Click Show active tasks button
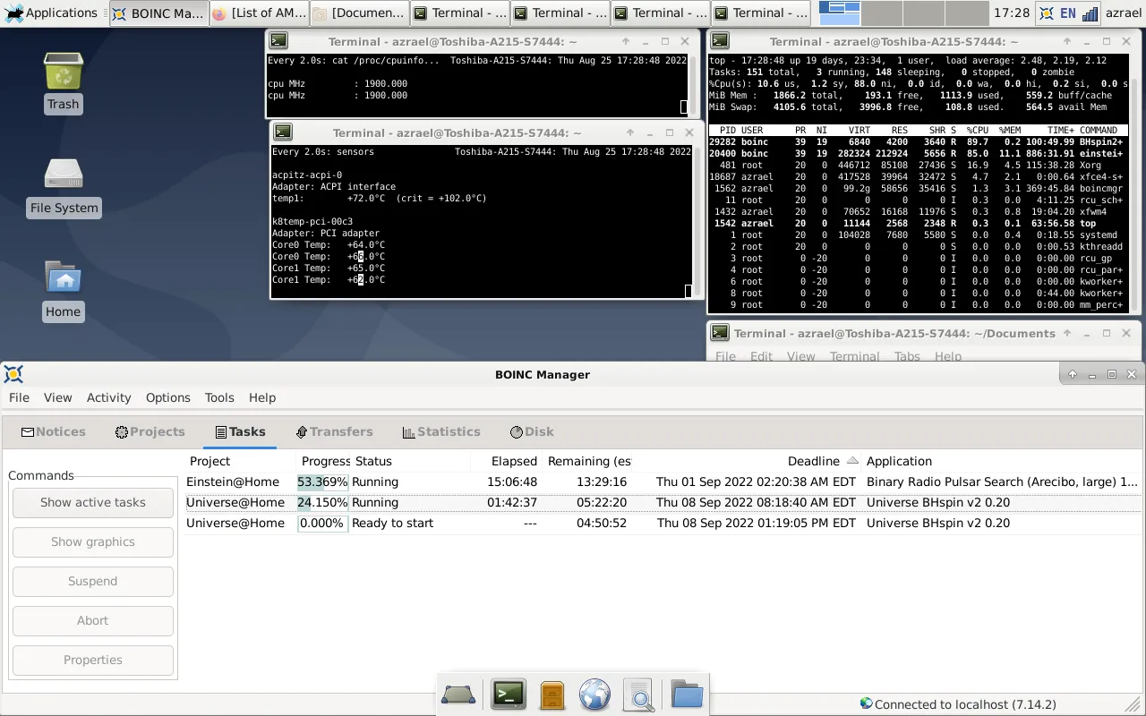Image resolution: width=1146 pixels, height=716 pixels. [x=93, y=502]
